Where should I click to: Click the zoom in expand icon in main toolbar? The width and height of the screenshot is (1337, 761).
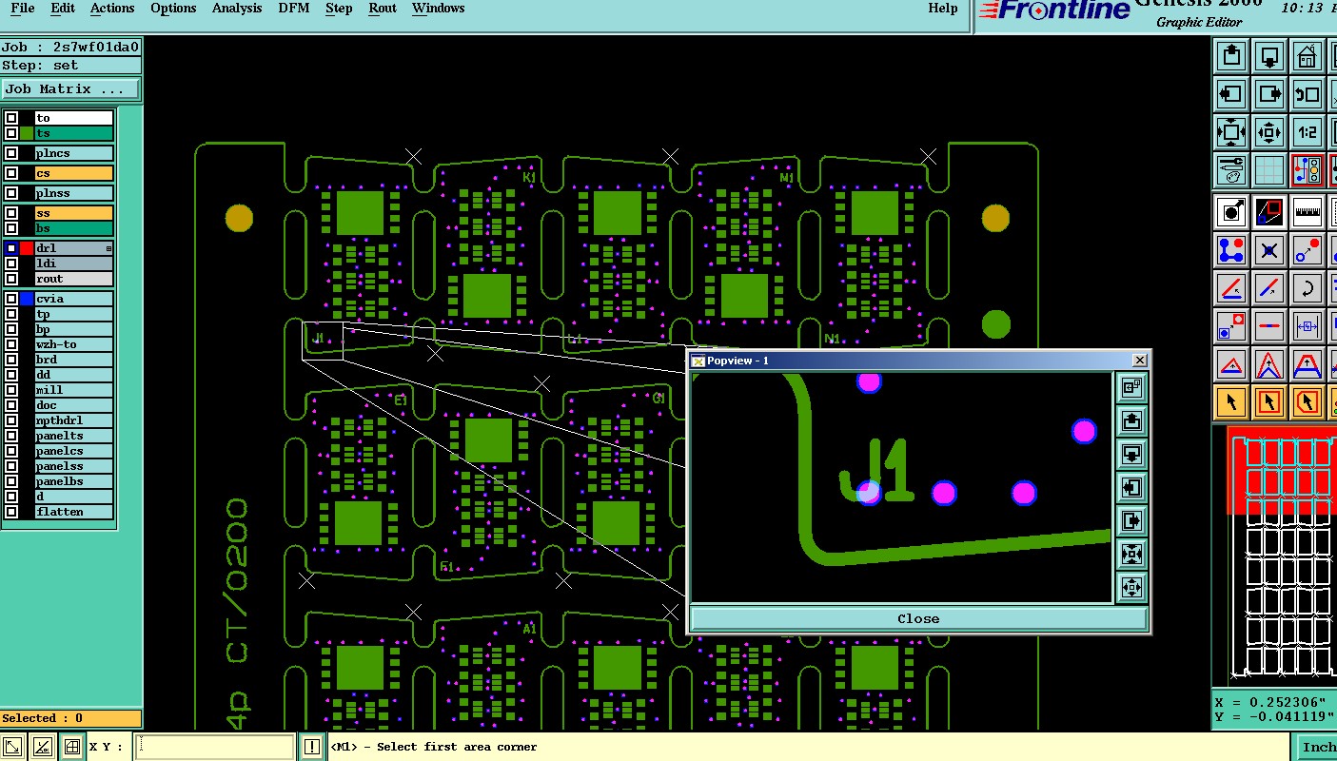1231,132
